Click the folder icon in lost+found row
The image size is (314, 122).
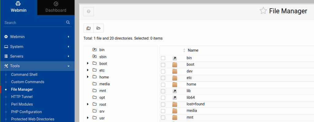[x=175, y=104]
